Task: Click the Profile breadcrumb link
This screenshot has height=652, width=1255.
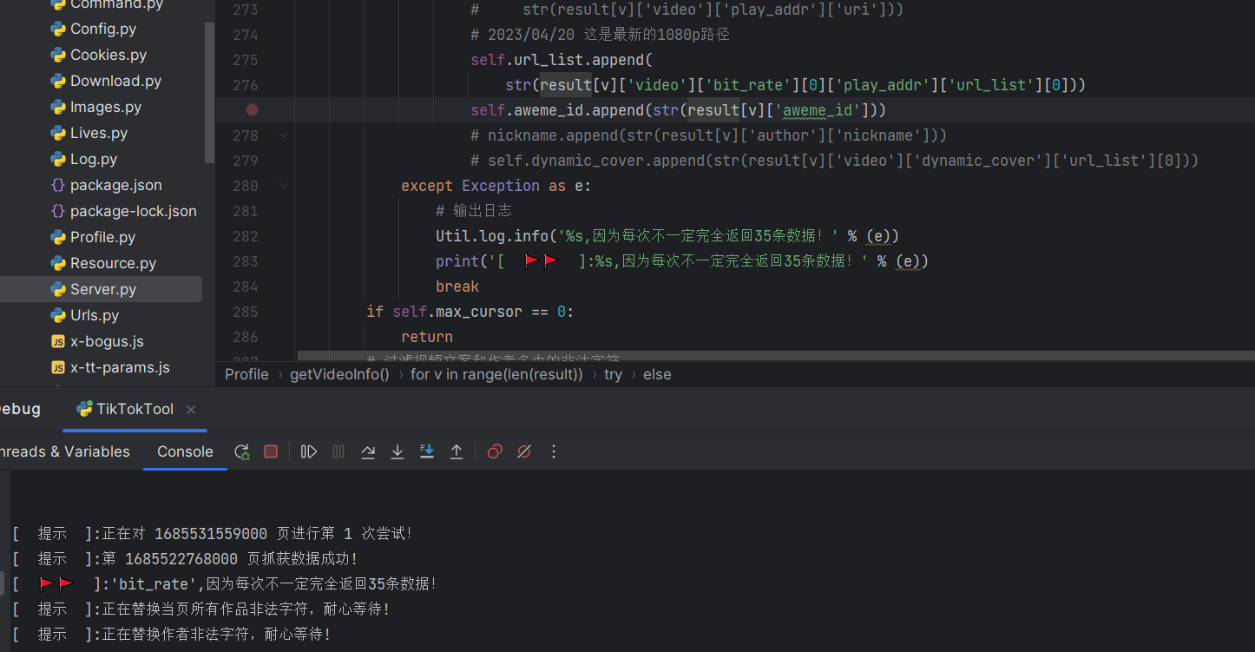Action: pyautogui.click(x=246, y=374)
